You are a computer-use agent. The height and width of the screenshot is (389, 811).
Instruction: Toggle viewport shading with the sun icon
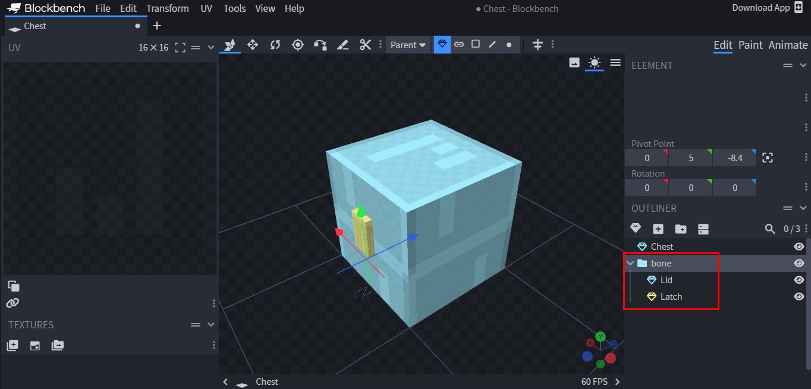click(x=595, y=62)
